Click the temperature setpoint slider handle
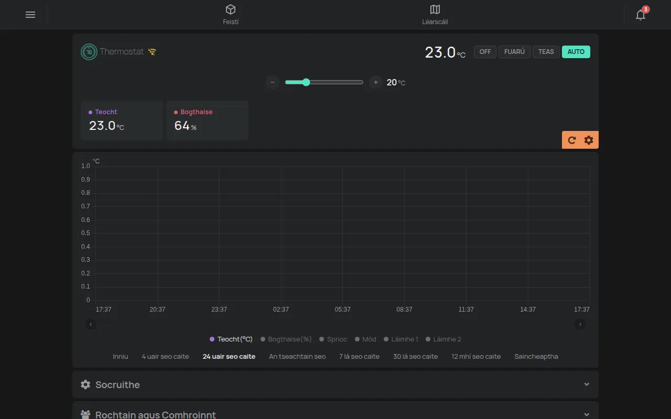The width and height of the screenshot is (671, 419). click(306, 82)
